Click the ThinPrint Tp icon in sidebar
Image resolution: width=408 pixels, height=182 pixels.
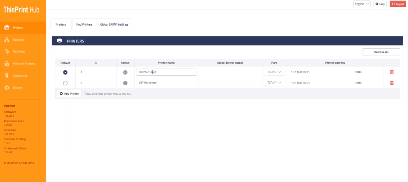click(7, 52)
